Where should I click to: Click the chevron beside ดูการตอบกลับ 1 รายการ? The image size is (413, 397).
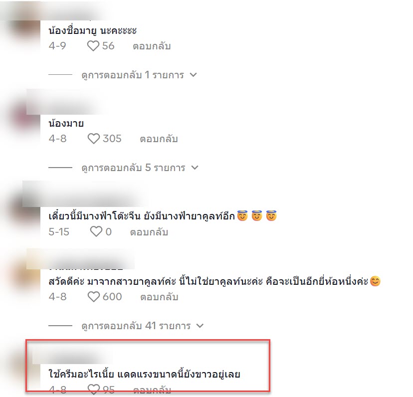(x=194, y=75)
